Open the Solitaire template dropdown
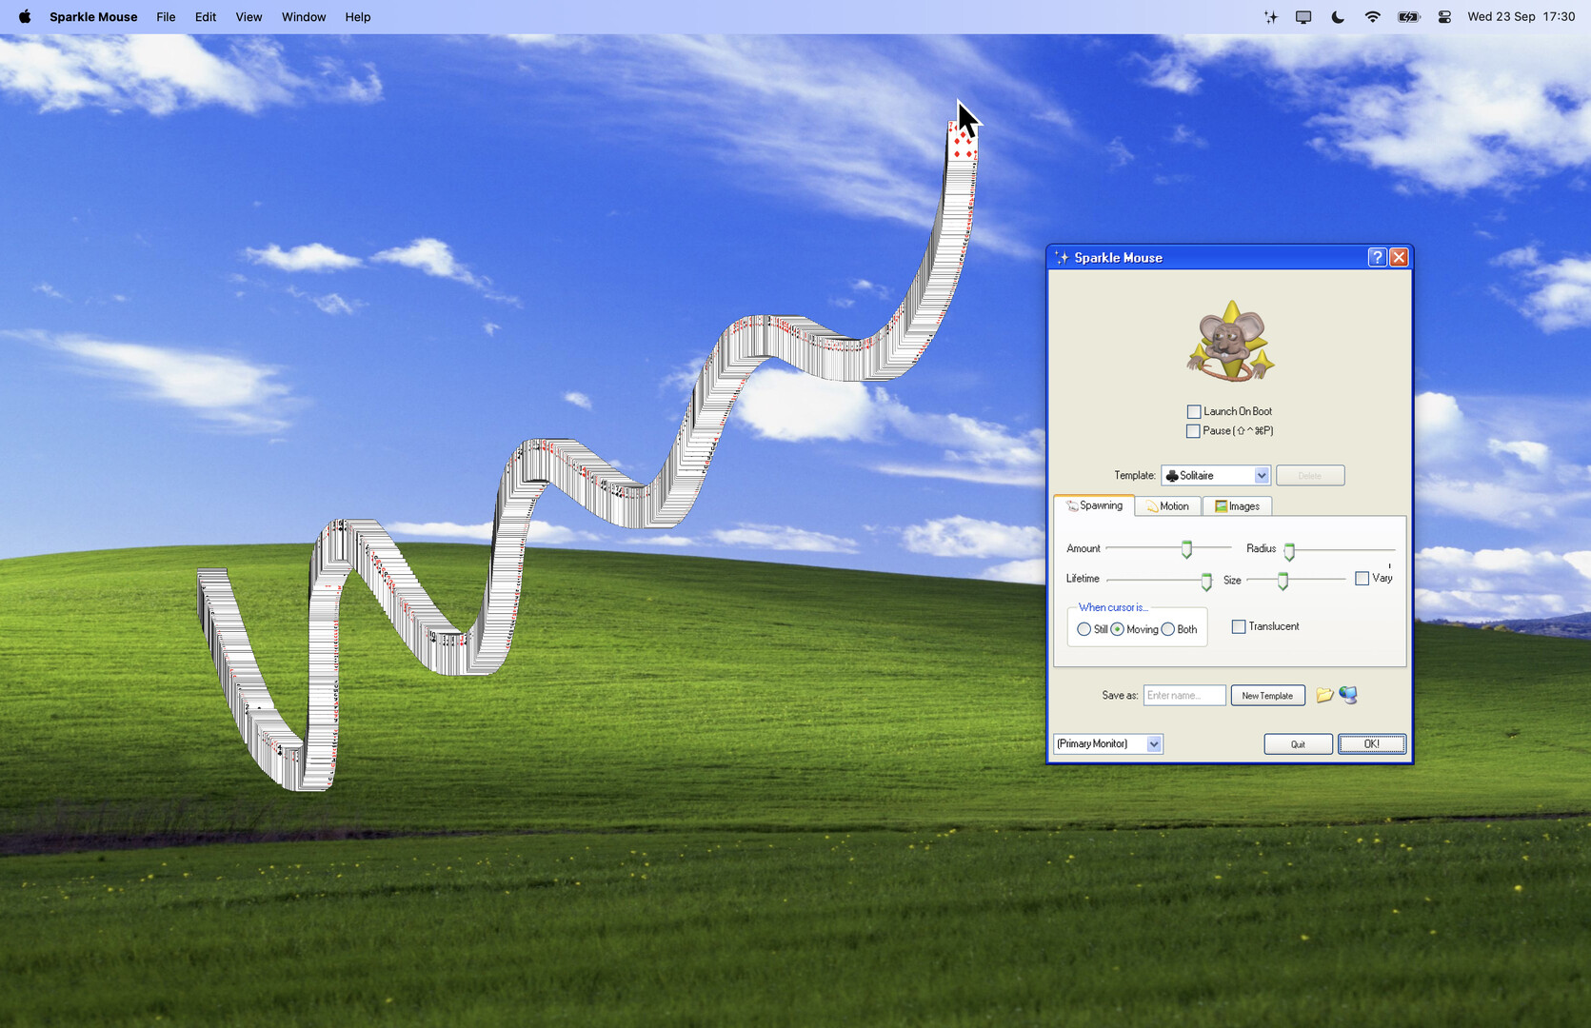The image size is (1591, 1028). click(1216, 476)
